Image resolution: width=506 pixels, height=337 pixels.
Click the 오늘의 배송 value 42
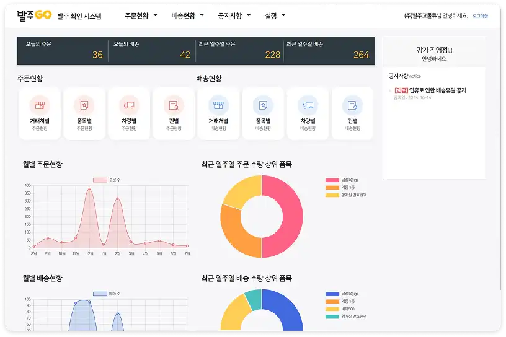point(185,55)
